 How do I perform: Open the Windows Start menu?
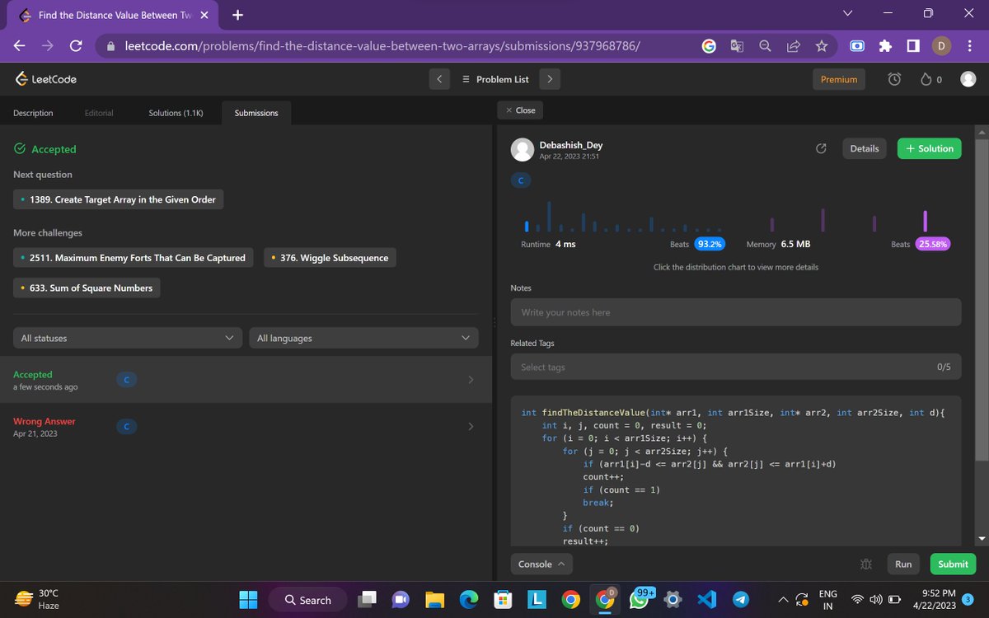[248, 600]
